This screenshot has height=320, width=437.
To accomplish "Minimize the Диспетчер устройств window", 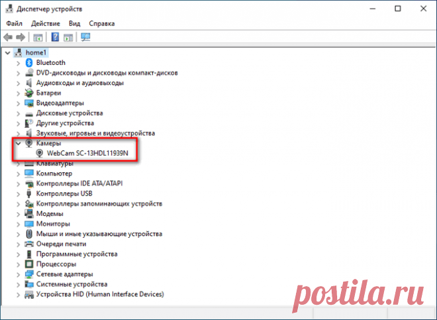I will (x=373, y=9).
